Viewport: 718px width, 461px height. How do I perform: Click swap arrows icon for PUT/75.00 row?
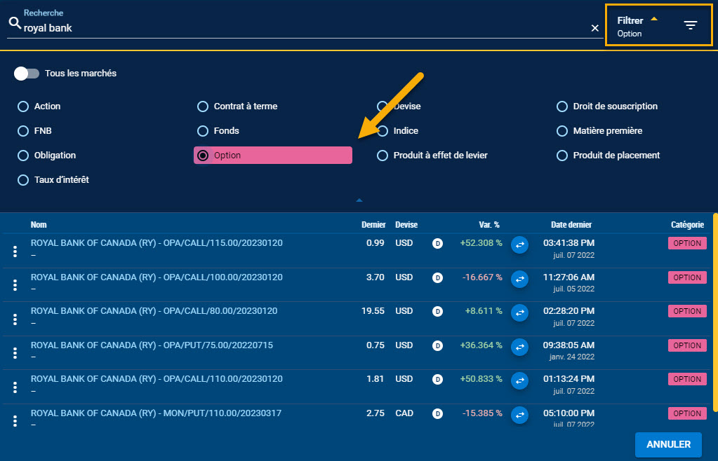(519, 346)
